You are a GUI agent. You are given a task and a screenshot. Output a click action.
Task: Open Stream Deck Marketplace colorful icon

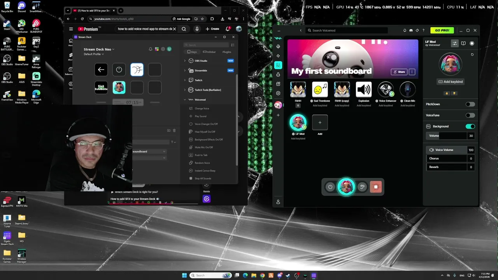click(157, 49)
